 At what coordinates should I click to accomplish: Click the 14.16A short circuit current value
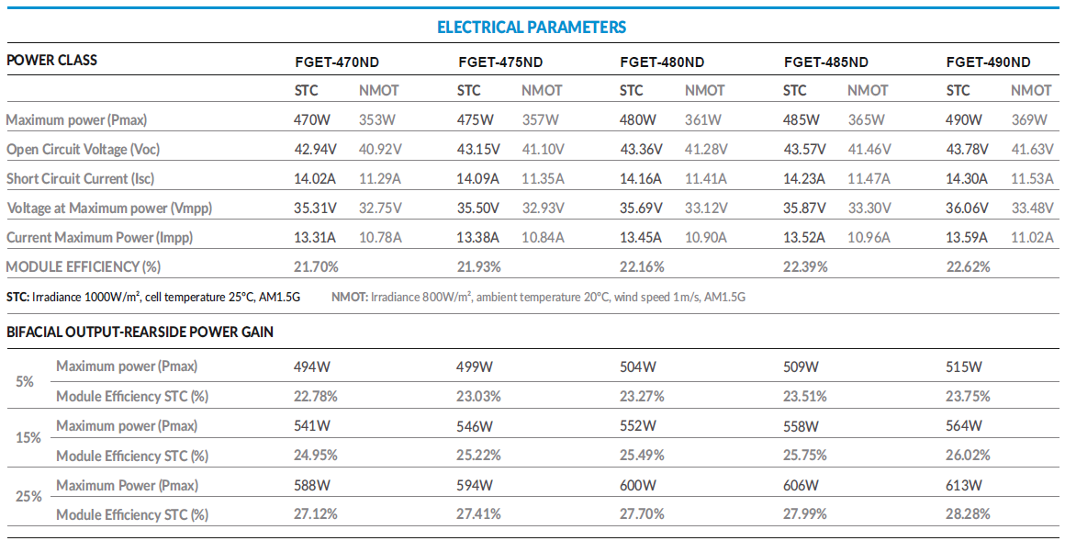[x=641, y=178]
